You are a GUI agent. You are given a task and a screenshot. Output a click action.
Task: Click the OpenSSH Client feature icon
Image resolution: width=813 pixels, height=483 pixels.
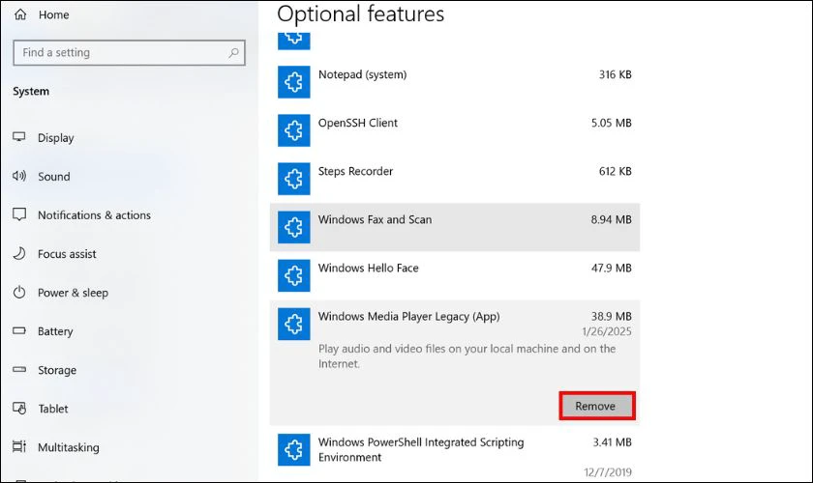(294, 130)
